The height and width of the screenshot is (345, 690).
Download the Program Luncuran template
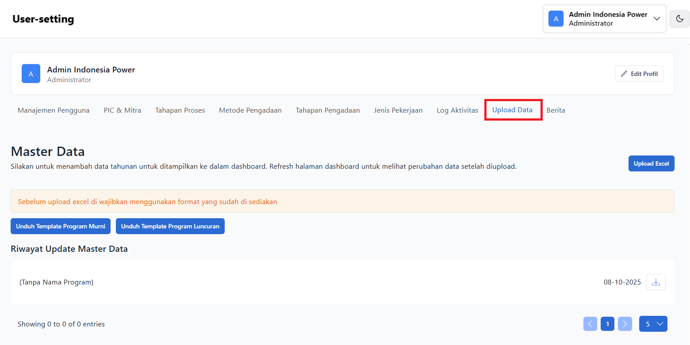coord(170,226)
